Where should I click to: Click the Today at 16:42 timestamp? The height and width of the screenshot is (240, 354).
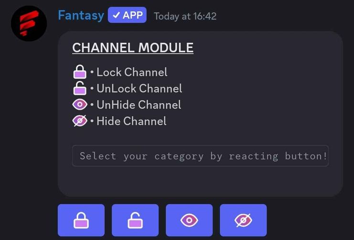coord(185,16)
